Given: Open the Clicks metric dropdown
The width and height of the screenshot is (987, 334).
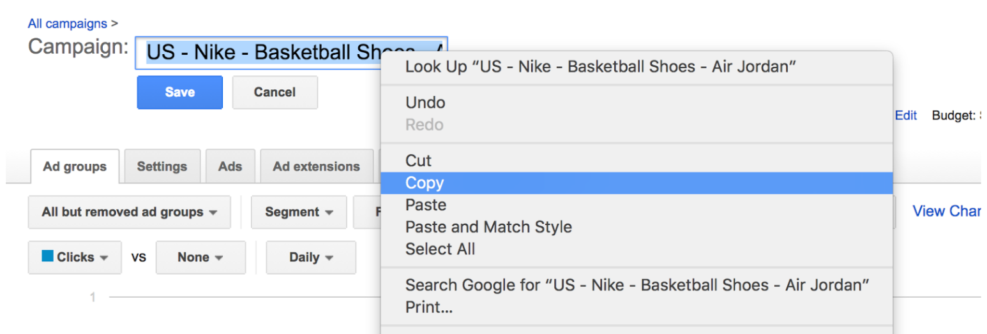Looking at the screenshot, I should (x=75, y=258).
